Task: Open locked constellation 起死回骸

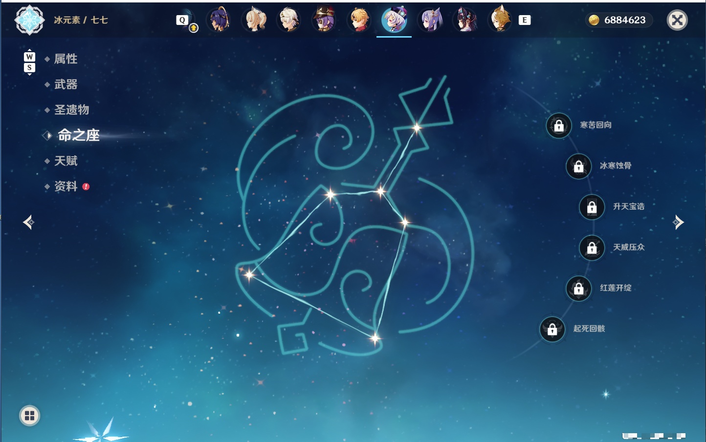Action: coord(552,329)
